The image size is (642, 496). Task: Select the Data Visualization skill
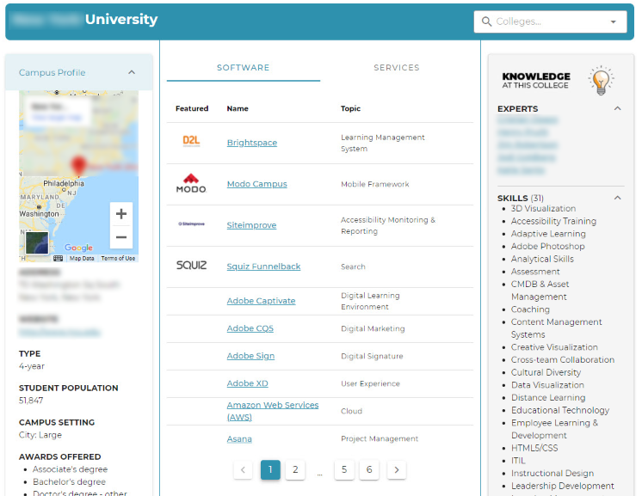[547, 385]
